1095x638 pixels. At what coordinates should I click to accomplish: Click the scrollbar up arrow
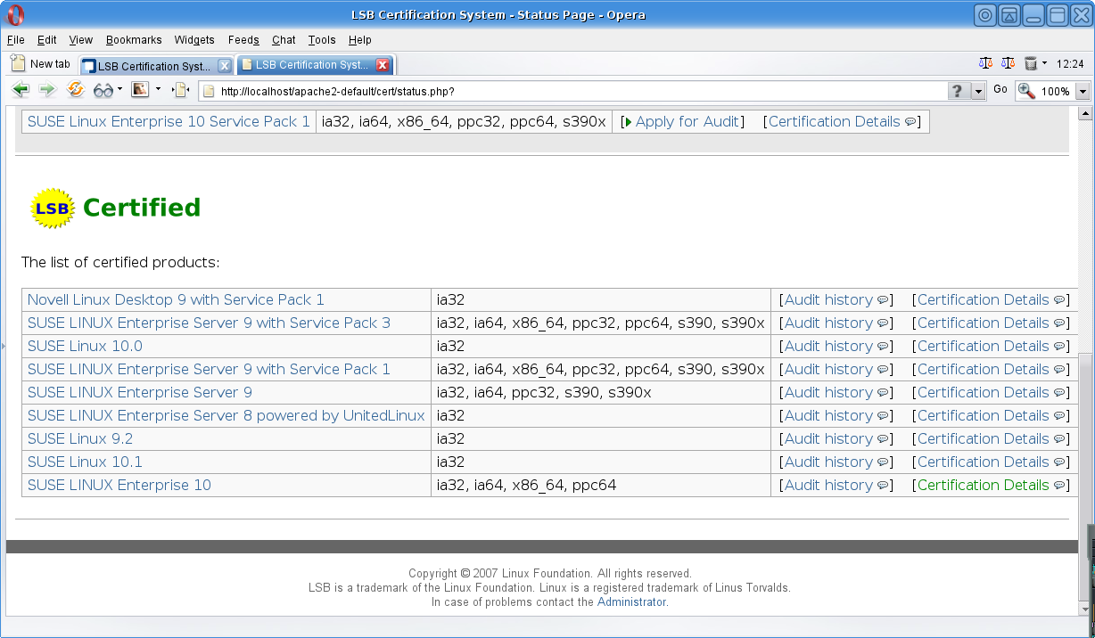click(1085, 113)
